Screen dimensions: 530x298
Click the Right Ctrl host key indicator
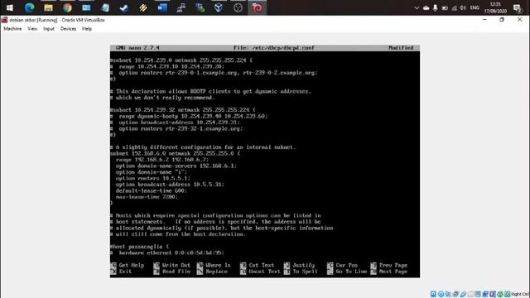(x=520, y=294)
